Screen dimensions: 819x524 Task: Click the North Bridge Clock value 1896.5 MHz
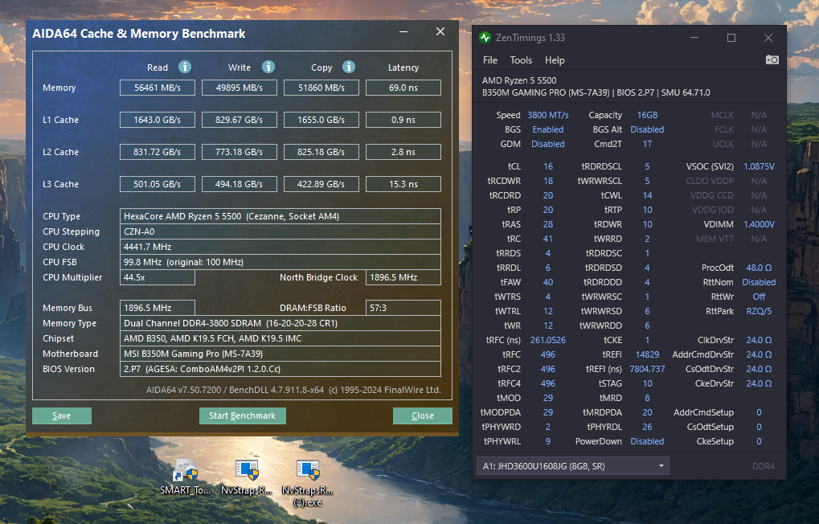(x=403, y=277)
